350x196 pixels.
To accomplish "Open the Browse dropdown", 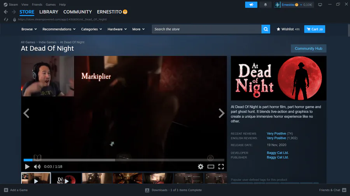I will click(29, 29).
